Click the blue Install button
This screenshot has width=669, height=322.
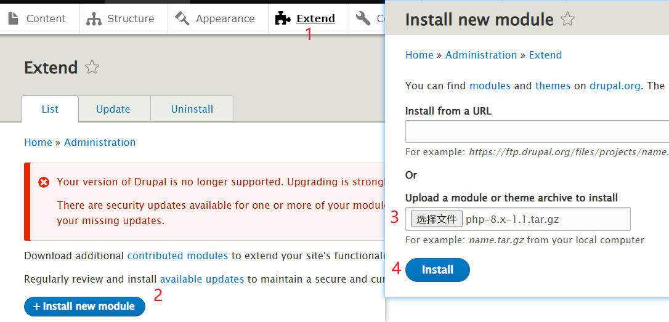click(x=437, y=270)
